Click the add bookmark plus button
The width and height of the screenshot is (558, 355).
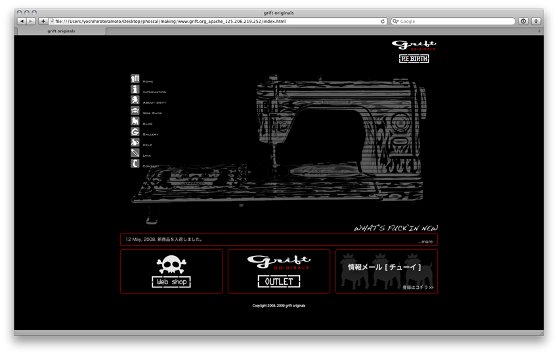[x=43, y=21]
